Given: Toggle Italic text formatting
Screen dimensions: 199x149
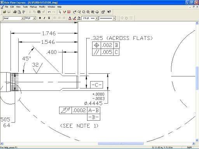Looking at the screenshot, I should (44, 18).
